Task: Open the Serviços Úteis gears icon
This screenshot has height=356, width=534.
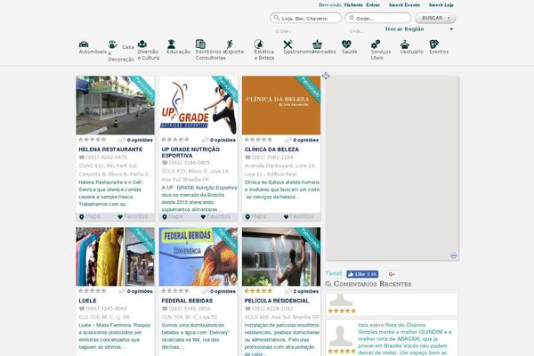Action: tap(376, 44)
